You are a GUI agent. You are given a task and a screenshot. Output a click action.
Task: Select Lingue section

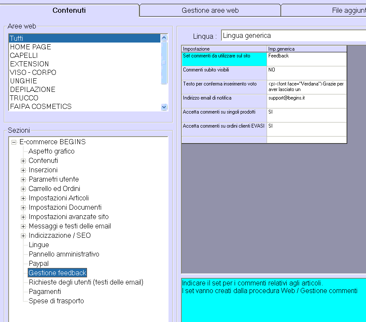[39, 245]
